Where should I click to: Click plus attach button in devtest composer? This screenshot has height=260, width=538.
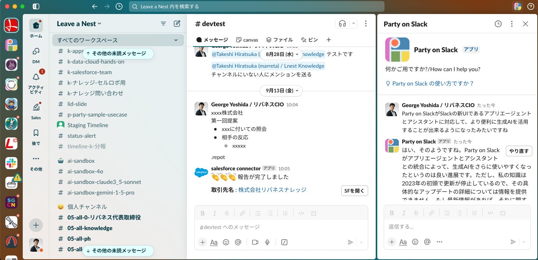[202, 242]
